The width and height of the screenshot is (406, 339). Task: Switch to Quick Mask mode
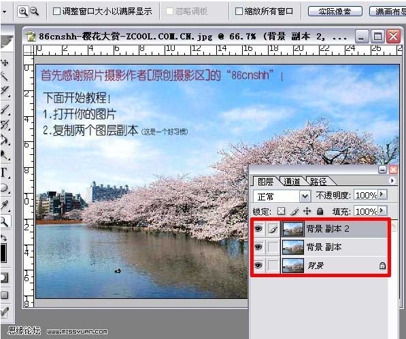pos(4,278)
